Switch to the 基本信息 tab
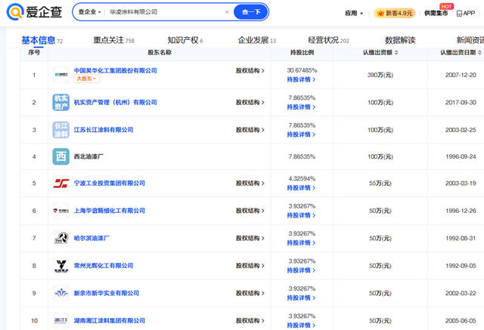This screenshot has height=330, width=484. tap(39, 40)
